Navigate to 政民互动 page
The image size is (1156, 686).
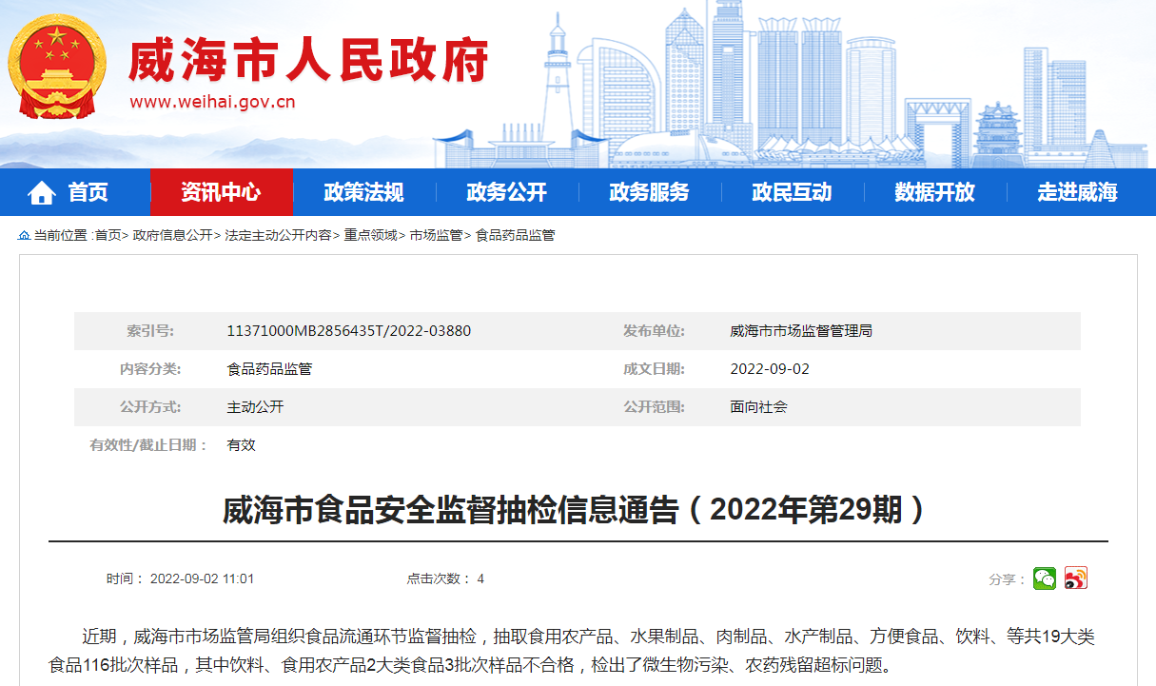tap(792, 192)
